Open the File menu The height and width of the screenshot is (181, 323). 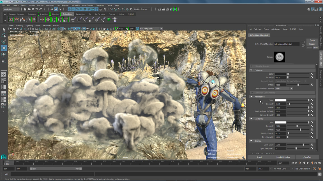click(x=3, y=6)
